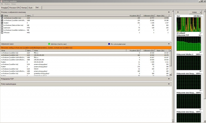This screenshot has height=123, width=206.
Task: Open the Monitor menu
Action: click(7, 4)
